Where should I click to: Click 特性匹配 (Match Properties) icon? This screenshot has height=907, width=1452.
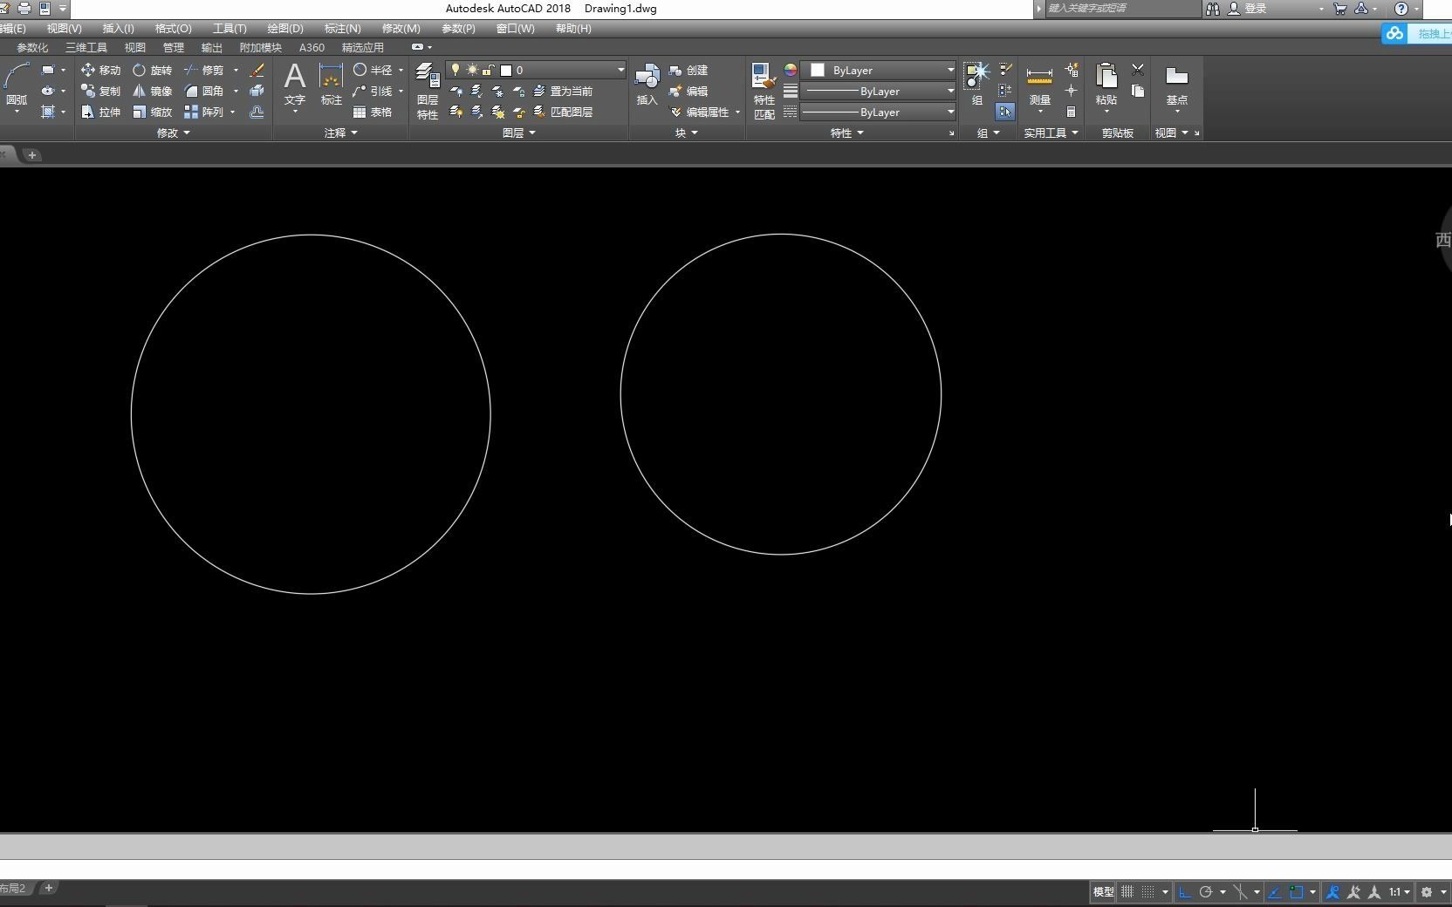pos(764,91)
